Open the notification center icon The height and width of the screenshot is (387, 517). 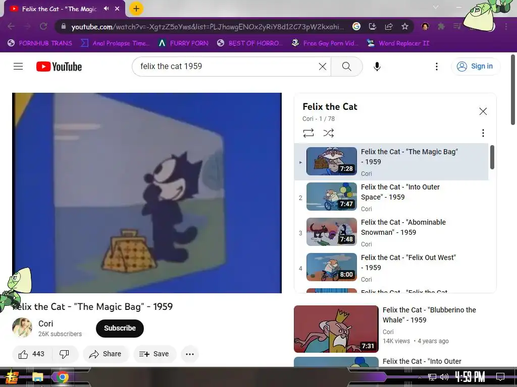[x=500, y=376]
